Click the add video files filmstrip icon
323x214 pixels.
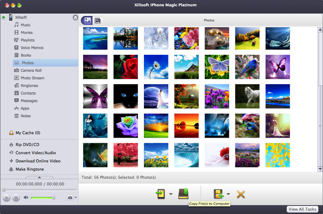tap(218, 194)
